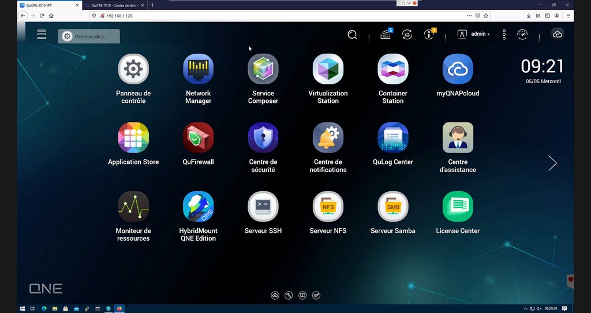Open the page actions ellipsis menu

469,16
